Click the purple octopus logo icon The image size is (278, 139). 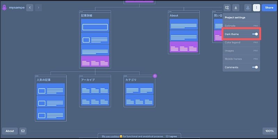pyautogui.click(x=4, y=8)
